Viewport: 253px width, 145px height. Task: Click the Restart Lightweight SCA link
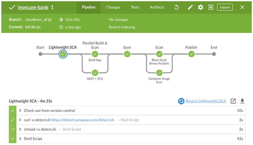[206, 101]
